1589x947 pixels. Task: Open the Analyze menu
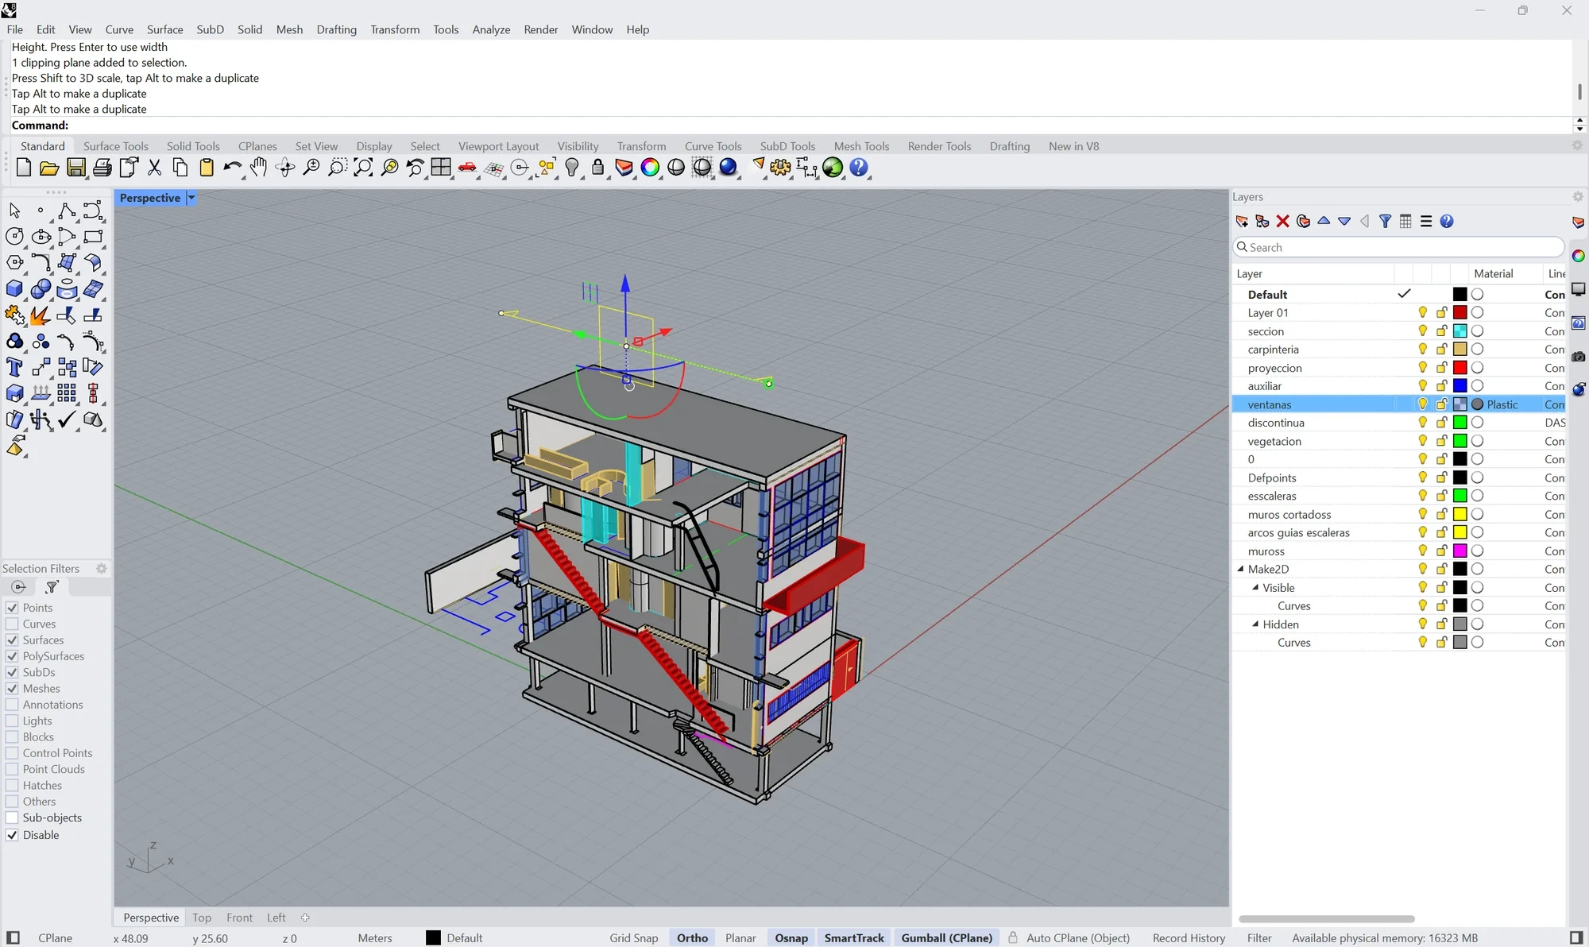[491, 29]
